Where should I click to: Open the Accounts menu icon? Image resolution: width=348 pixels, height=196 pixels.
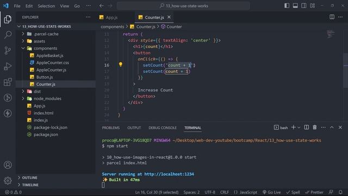(8, 165)
